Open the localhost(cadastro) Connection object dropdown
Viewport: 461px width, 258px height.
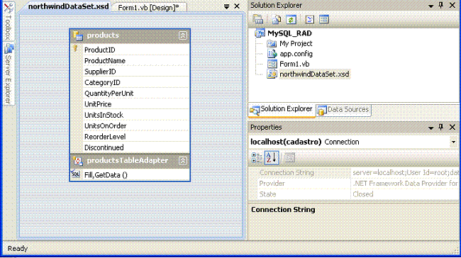point(453,142)
